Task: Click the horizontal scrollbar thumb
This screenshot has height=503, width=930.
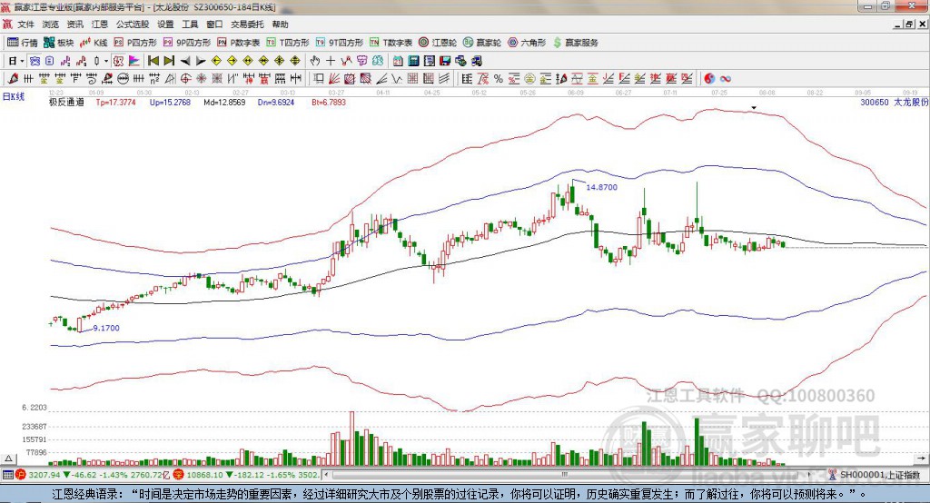Action: (x=565, y=475)
